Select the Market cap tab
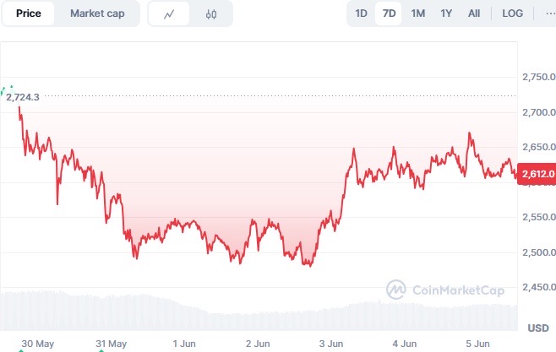 click(x=97, y=14)
